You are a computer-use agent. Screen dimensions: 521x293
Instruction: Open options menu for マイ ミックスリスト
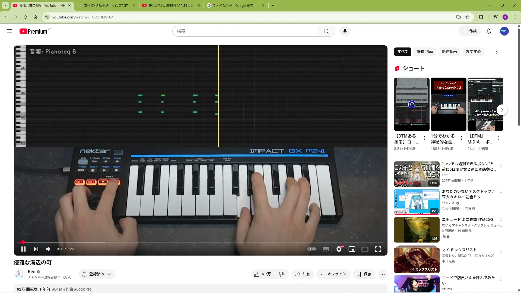pyautogui.click(x=501, y=251)
